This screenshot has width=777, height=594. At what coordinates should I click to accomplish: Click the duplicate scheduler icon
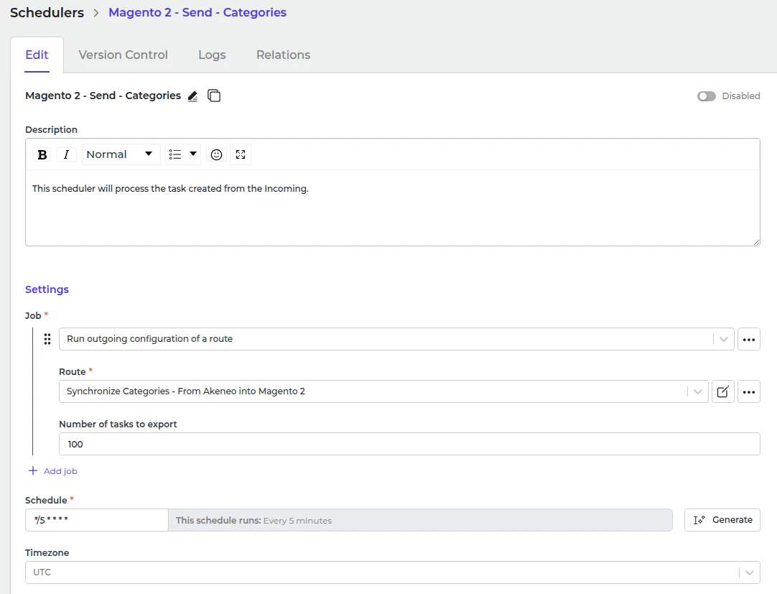(214, 96)
